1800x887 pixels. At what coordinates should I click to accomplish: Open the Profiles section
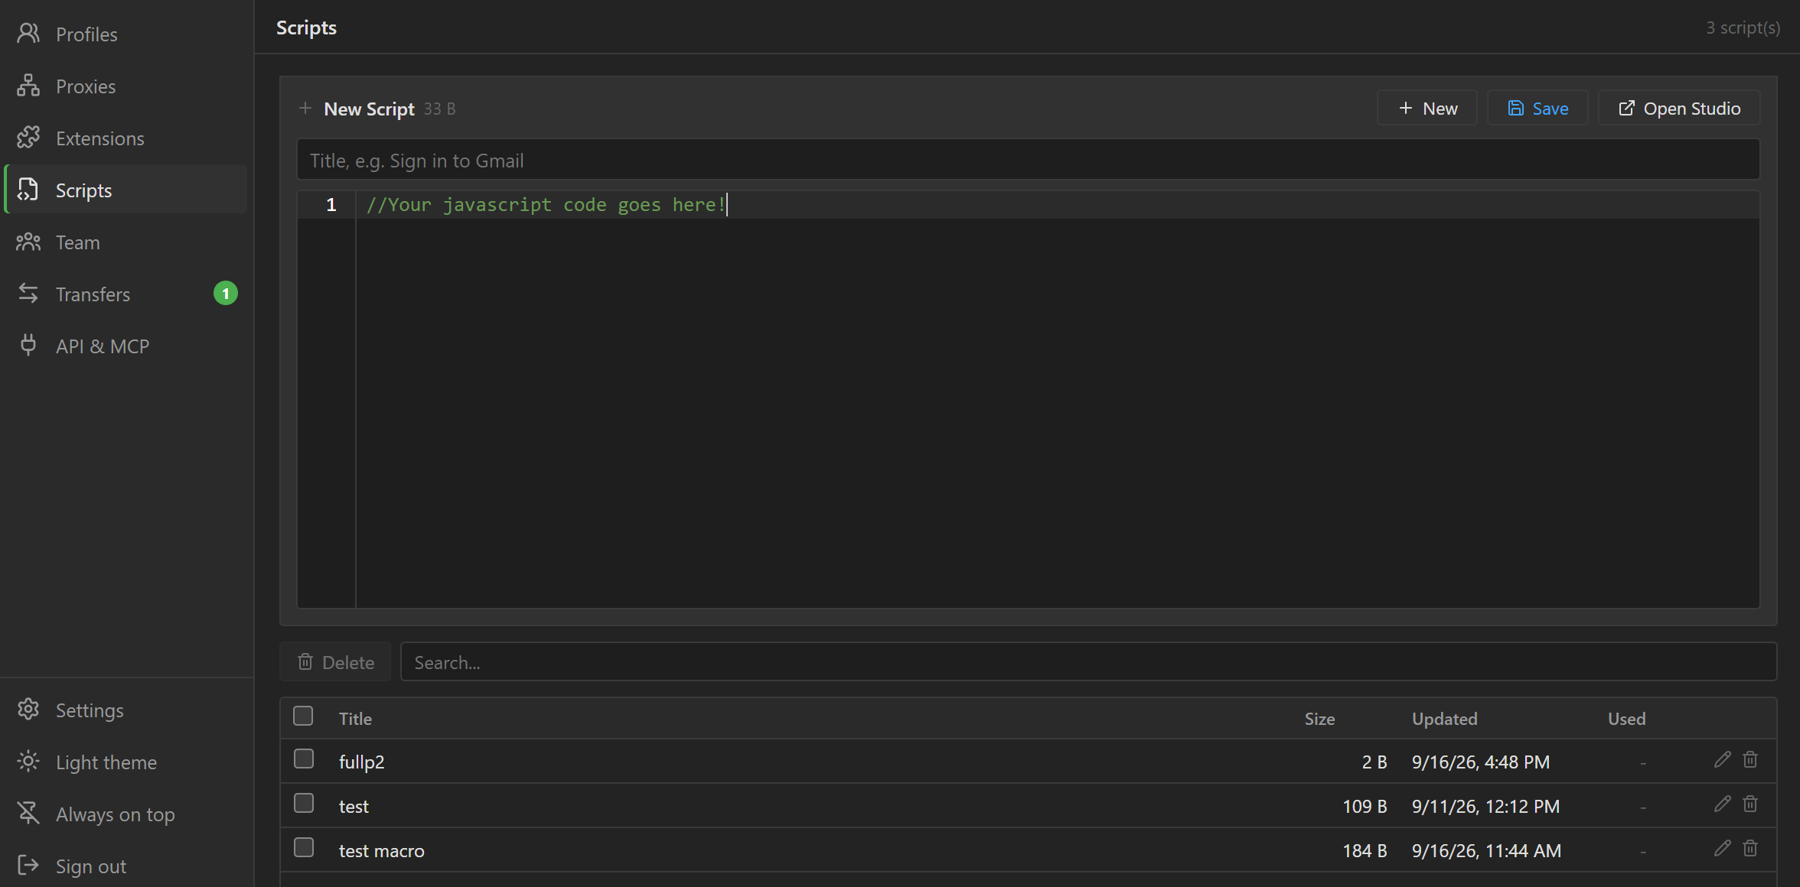[x=126, y=34]
